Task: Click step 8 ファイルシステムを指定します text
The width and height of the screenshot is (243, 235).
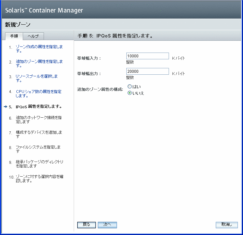Action: 38,149
